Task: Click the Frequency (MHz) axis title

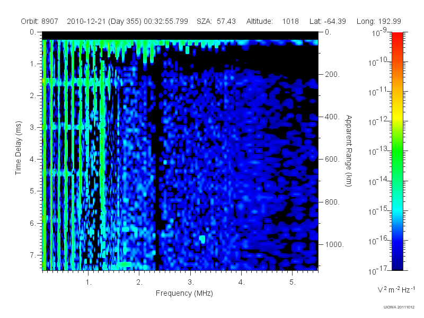Action: (x=184, y=293)
